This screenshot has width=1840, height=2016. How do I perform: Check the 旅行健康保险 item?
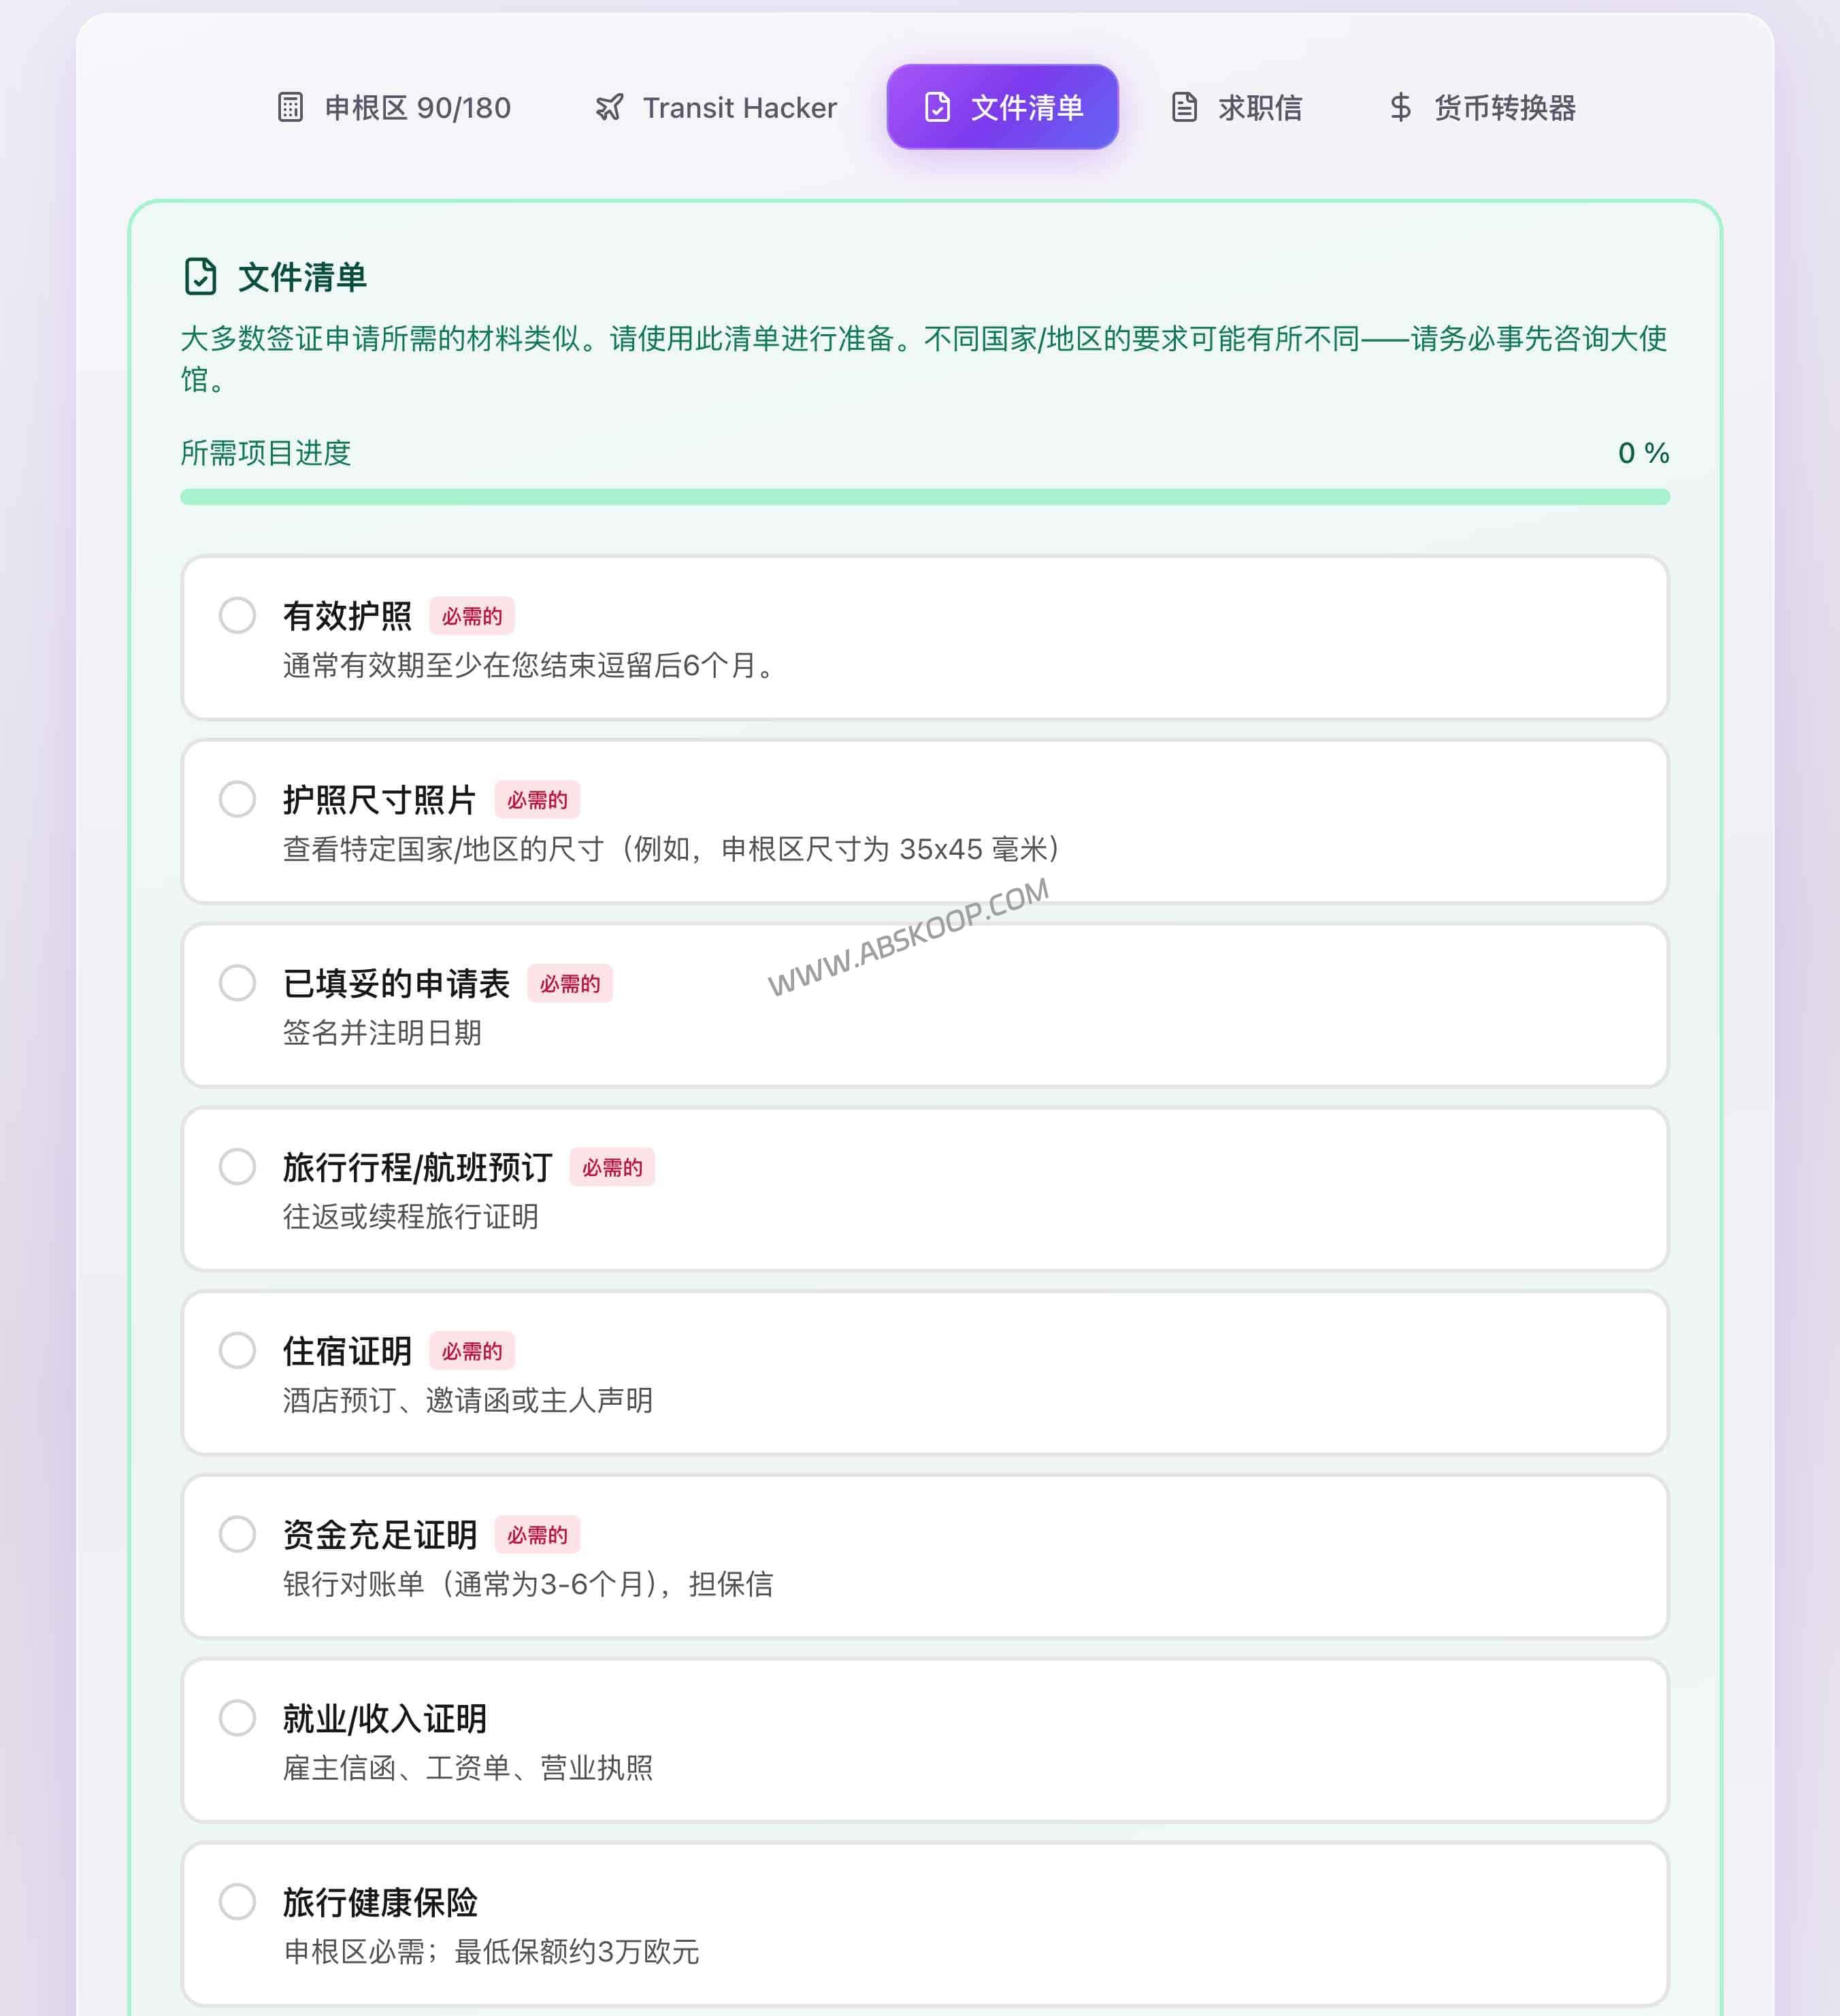coord(238,1901)
